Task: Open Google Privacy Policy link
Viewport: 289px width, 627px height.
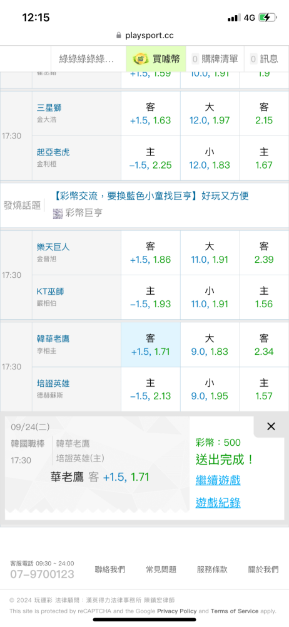Action: [x=177, y=611]
